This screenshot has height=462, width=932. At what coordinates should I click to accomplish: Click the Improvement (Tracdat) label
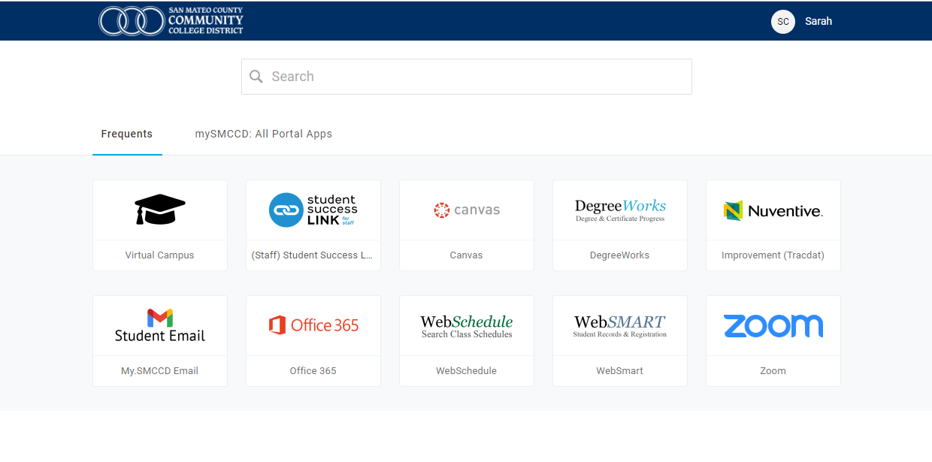tap(773, 255)
